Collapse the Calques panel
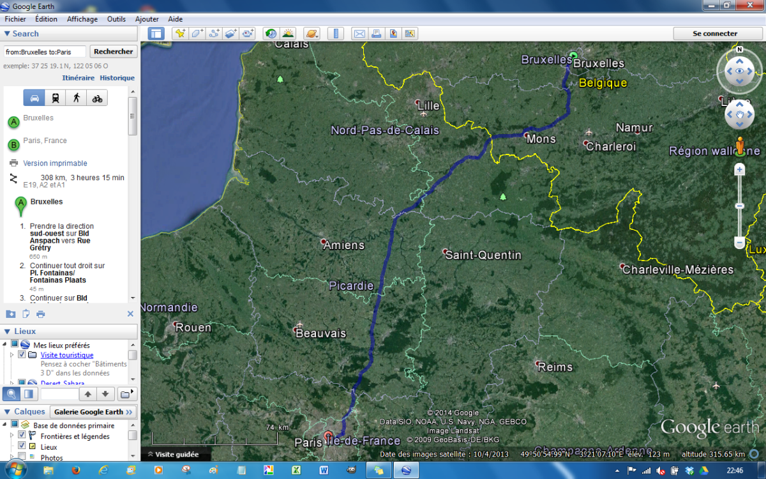This screenshot has width=766, height=479. (x=8, y=412)
